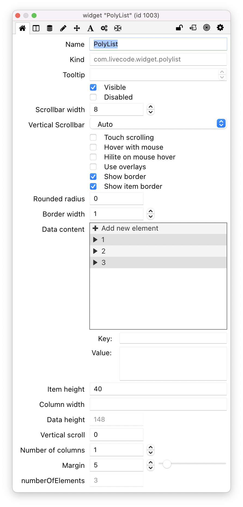
Task: Expand data element 3
Action: pyautogui.click(x=95, y=262)
